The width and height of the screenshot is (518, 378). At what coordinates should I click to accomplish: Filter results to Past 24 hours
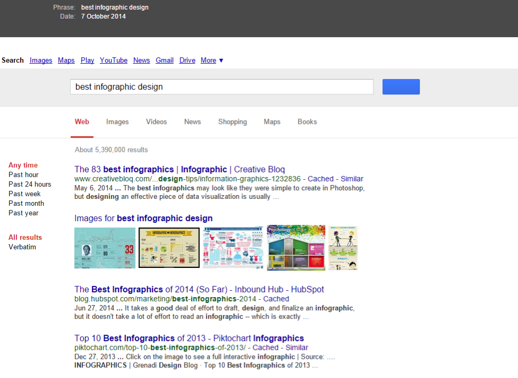(30, 184)
